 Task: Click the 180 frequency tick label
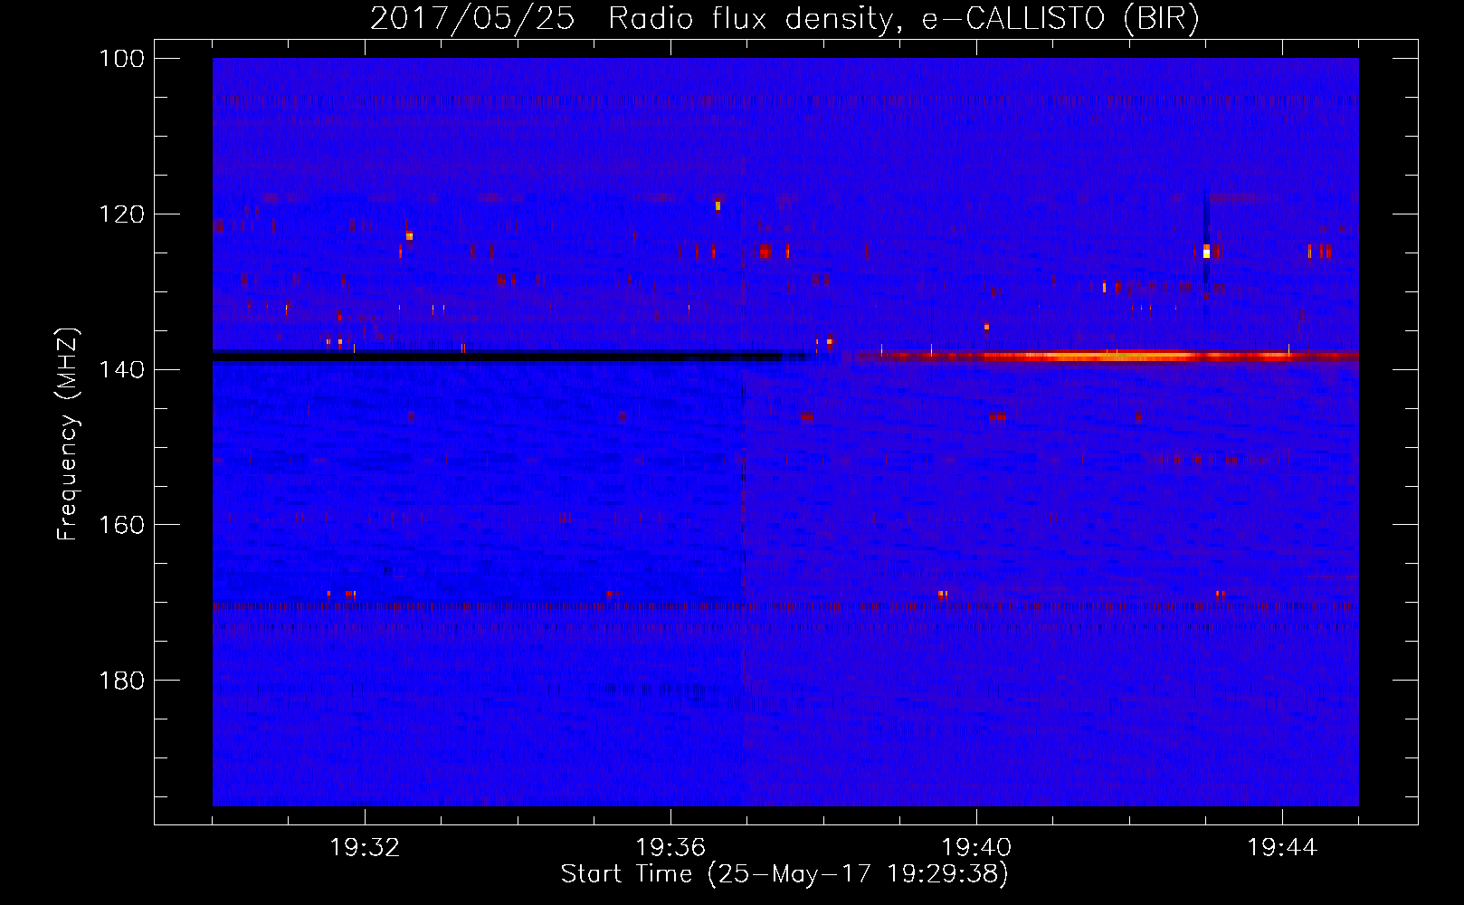122,681
